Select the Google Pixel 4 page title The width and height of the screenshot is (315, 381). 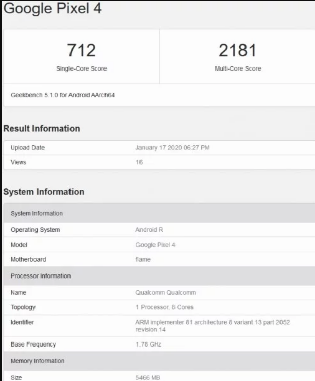point(52,8)
